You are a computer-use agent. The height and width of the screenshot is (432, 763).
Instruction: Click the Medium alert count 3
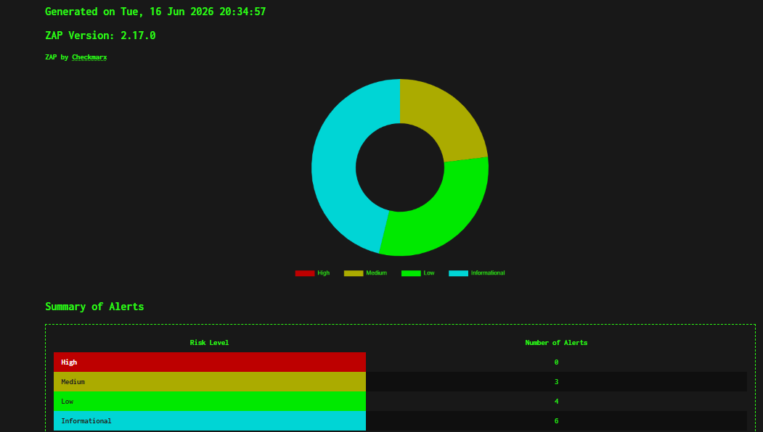pos(556,381)
